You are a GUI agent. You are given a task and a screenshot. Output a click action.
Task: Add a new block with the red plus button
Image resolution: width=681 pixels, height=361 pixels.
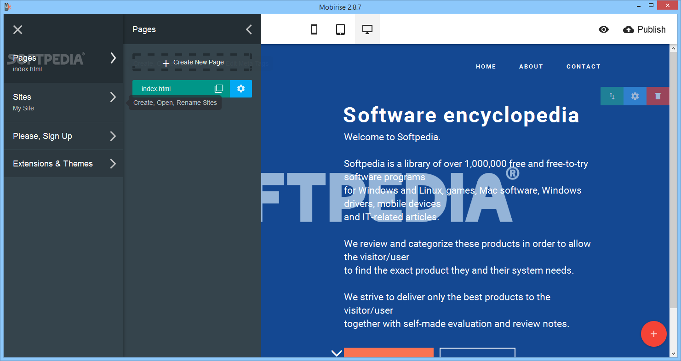coord(654,334)
